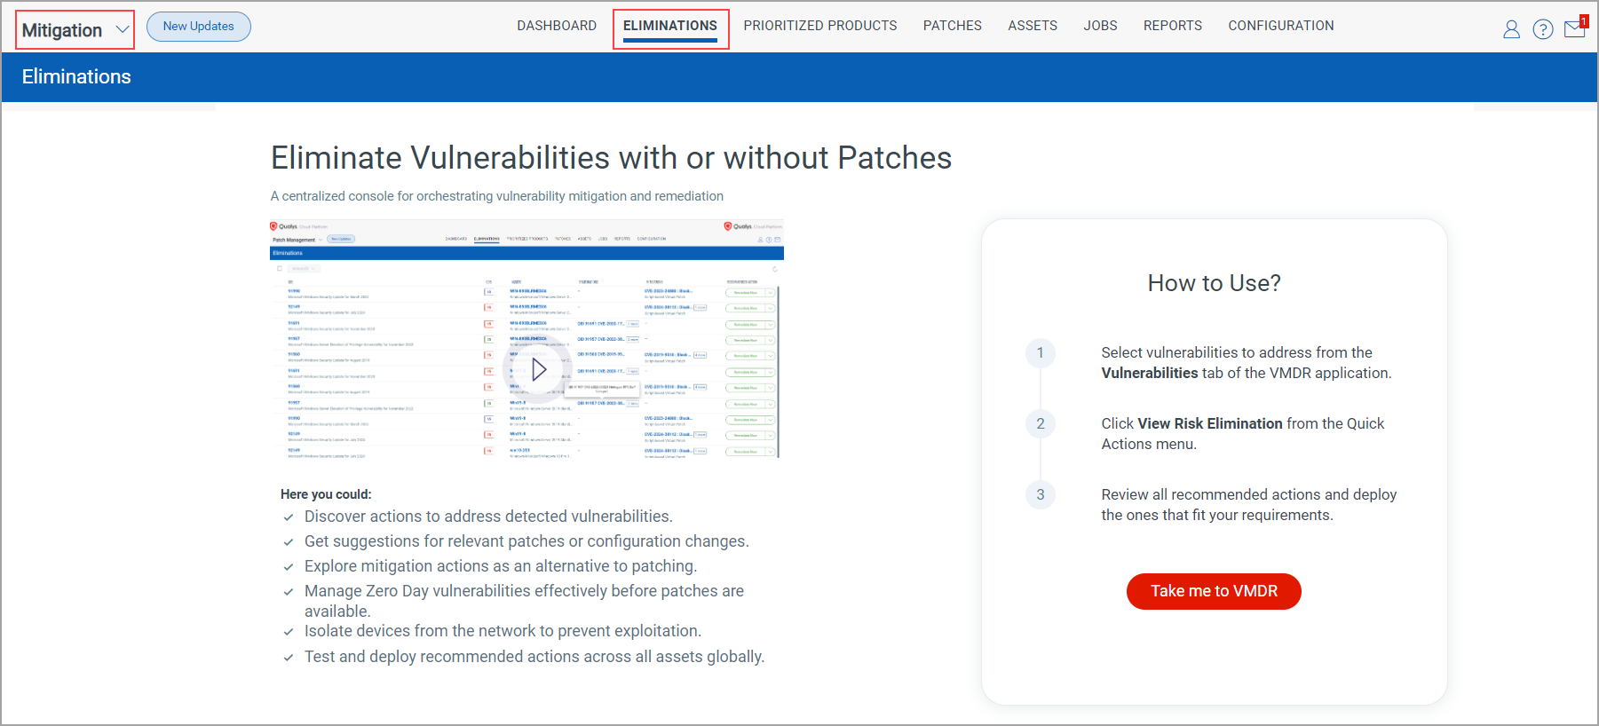
Task: Click the 'Eliminate Vulnerabilities with or without Patches' heading
Action: pos(611,158)
